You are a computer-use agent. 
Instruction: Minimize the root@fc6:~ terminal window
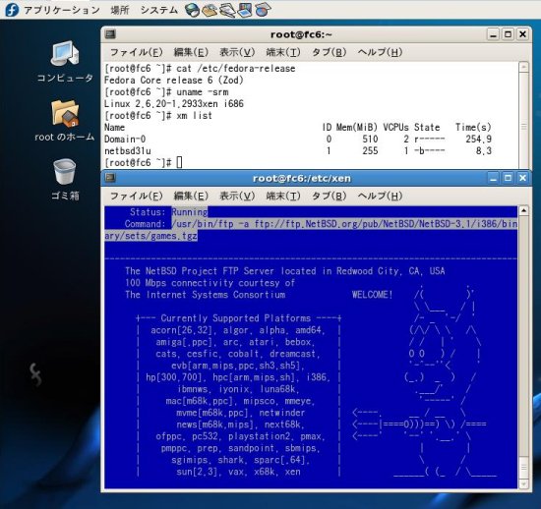click(x=493, y=34)
